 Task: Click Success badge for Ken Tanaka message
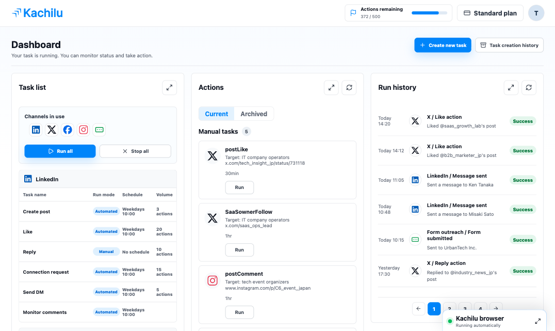pyautogui.click(x=523, y=180)
